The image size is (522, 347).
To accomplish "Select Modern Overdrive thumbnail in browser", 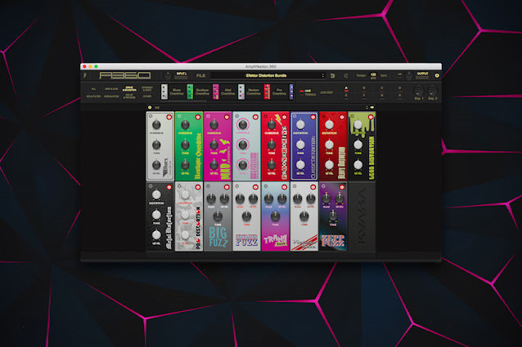I will pyautogui.click(x=241, y=91).
